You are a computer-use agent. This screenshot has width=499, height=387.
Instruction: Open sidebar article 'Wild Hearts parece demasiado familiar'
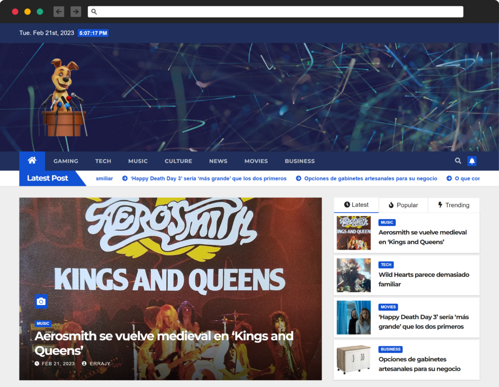click(x=424, y=279)
